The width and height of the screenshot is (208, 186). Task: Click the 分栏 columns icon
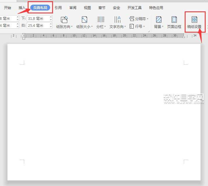(x=101, y=19)
